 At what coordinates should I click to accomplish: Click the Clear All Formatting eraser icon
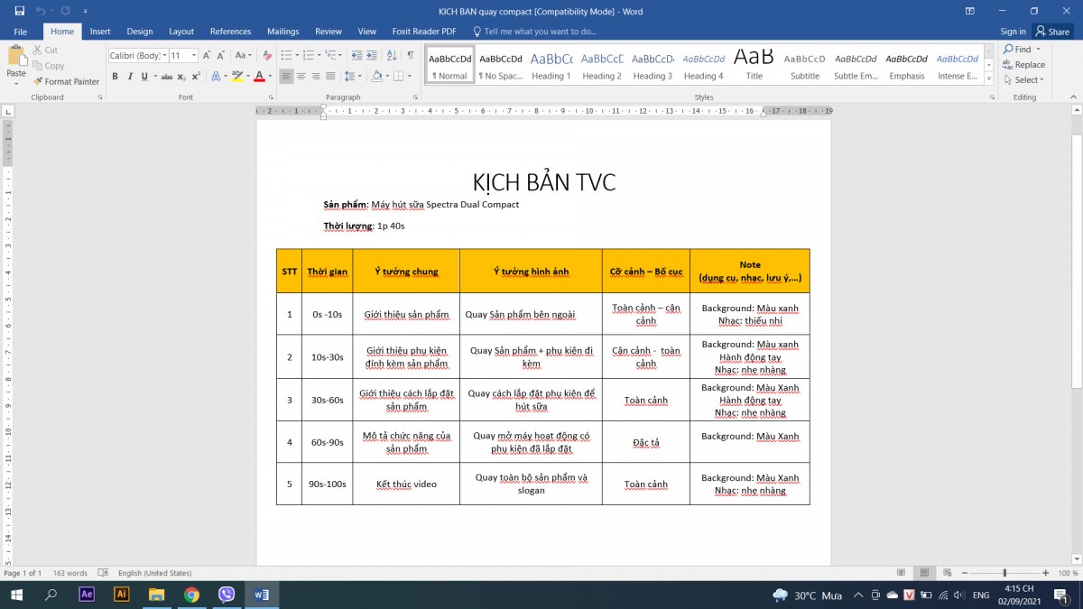tap(268, 56)
